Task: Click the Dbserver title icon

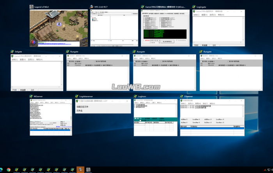Action: coord(182,96)
